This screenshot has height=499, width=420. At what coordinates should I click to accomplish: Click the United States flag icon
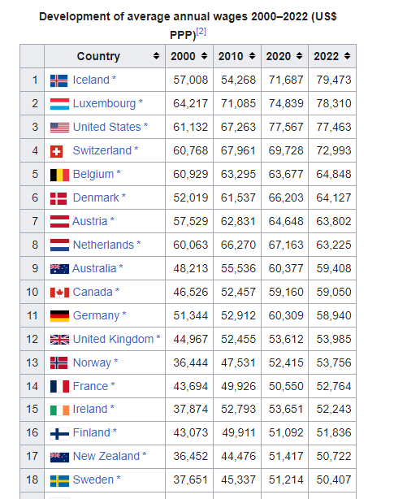pyautogui.click(x=59, y=128)
